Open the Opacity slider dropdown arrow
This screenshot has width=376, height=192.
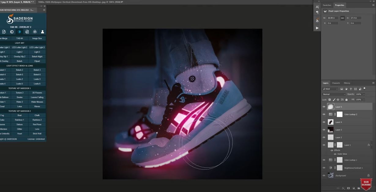coord(363,94)
